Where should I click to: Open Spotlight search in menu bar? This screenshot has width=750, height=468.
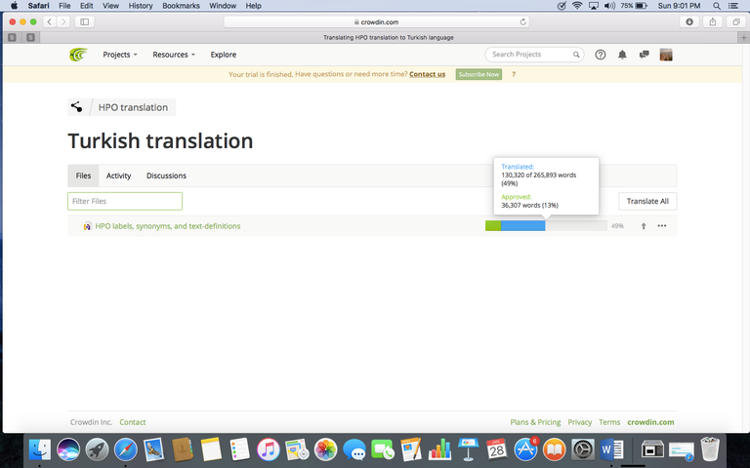(x=717, y=6)
